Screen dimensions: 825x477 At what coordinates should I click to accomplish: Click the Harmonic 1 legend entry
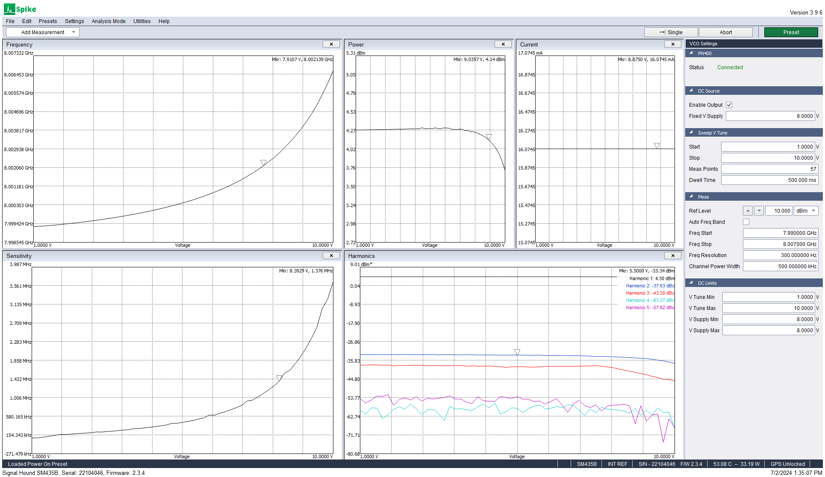click(x=652, y=279)
